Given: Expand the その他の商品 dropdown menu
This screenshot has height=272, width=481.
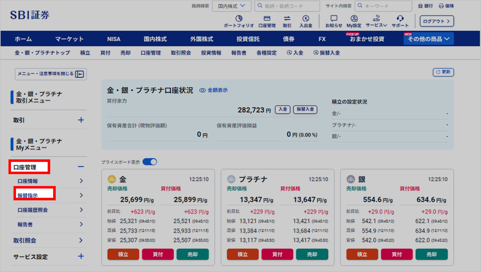Looking at the screenshot, I should (428, 39).
